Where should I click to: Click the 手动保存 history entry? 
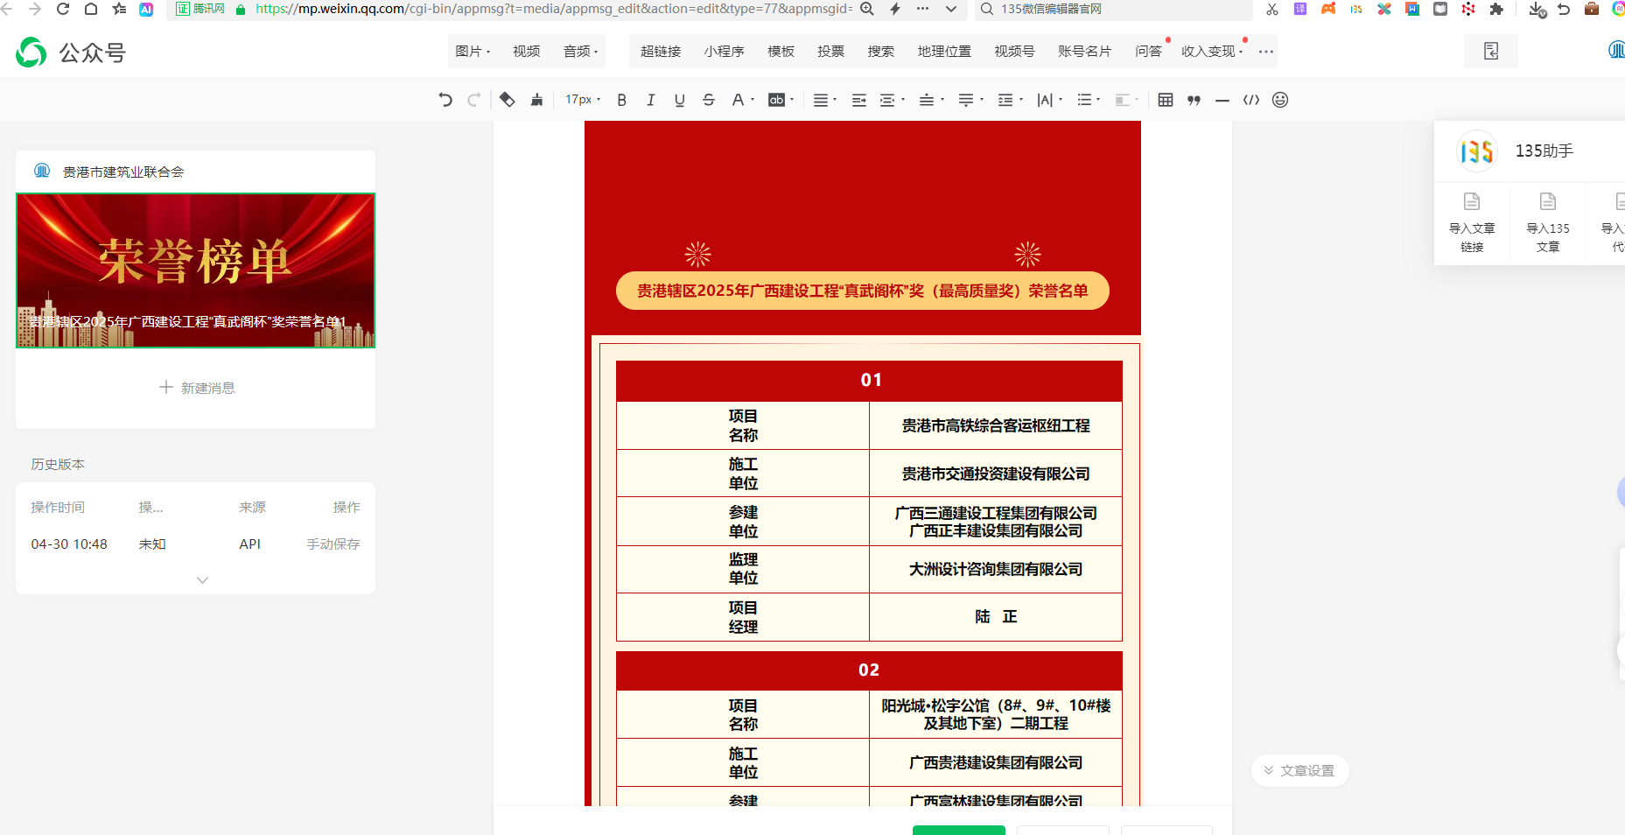point(333,544)
